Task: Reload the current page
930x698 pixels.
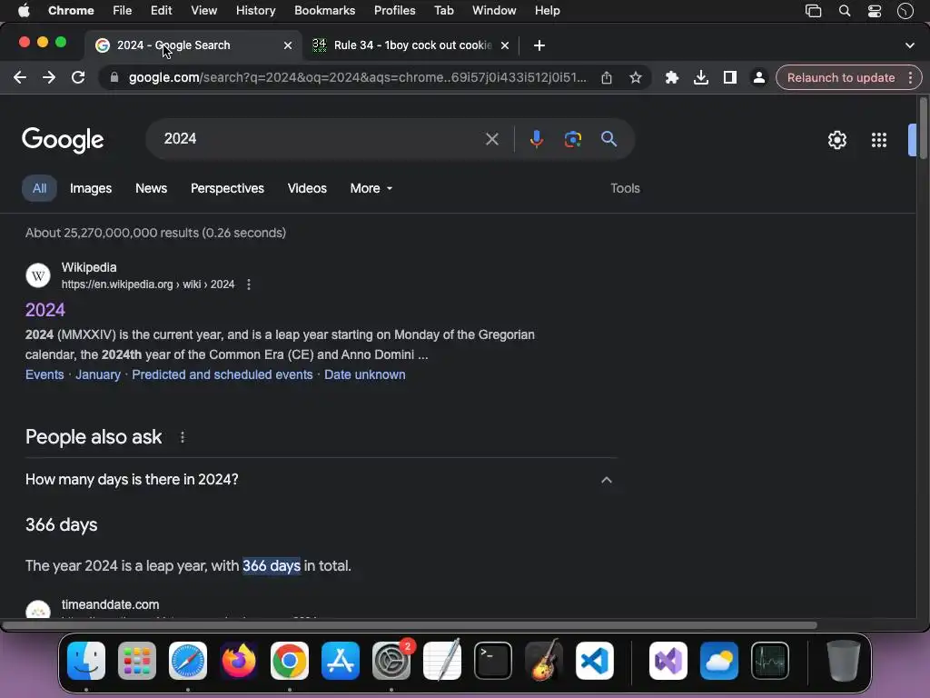Action: coord(78,78)
